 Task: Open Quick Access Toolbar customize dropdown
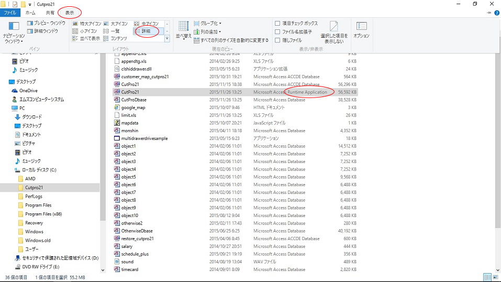(x=30, y=5)
